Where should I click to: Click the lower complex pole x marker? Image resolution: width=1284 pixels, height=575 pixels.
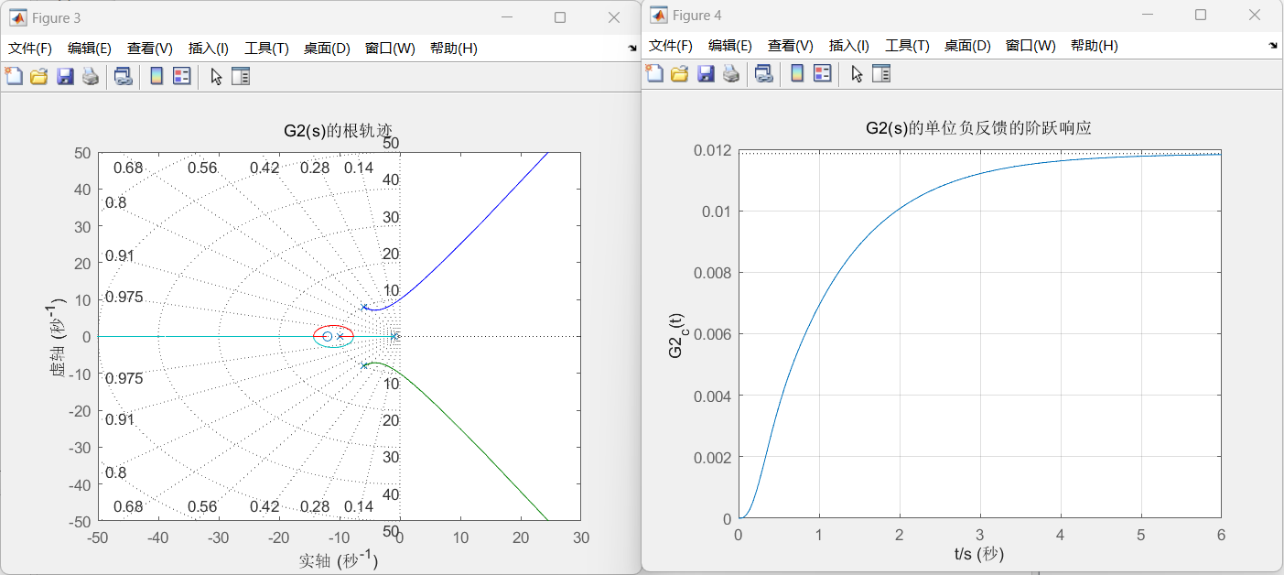click(x=364, y=365)
